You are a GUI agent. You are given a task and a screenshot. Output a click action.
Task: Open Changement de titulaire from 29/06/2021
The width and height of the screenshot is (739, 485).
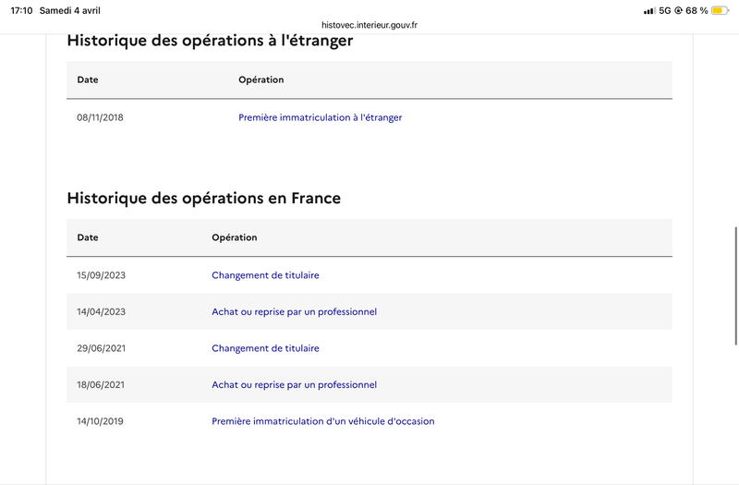click(265, 348)
